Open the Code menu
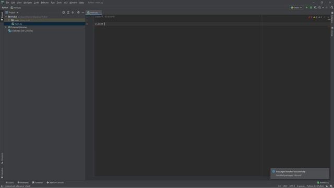 click(37, 3)
